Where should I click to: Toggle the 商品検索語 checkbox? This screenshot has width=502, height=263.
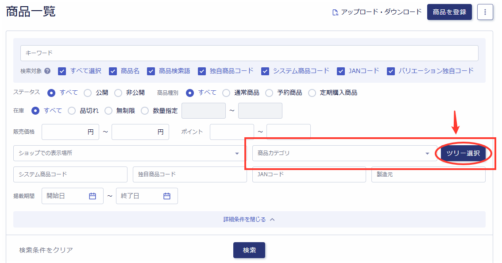[151, 71]
